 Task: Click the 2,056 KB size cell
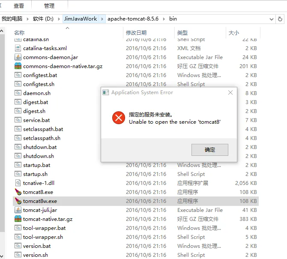coord(246,183)
